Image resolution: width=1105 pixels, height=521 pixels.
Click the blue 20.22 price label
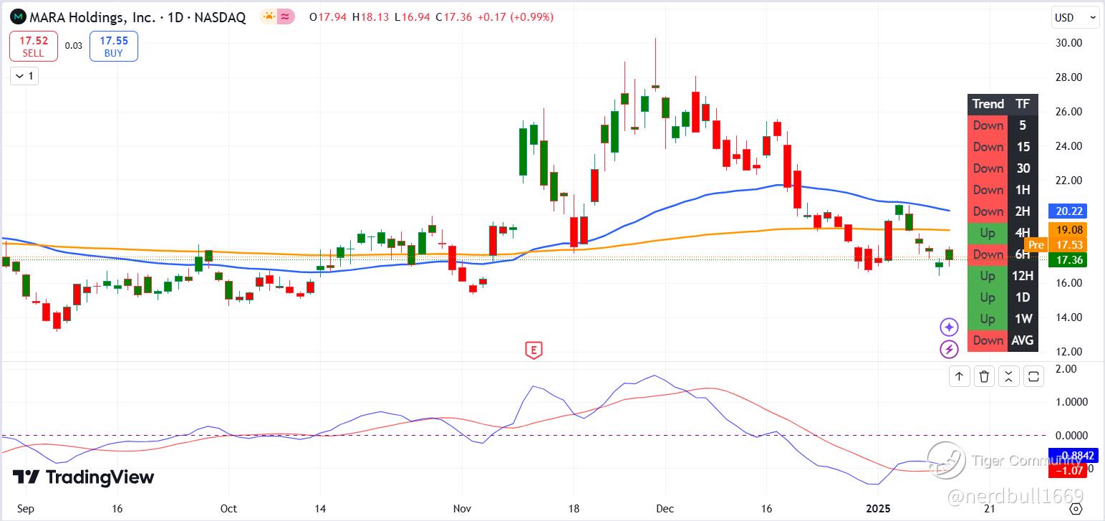click(x=1067, y=211)
